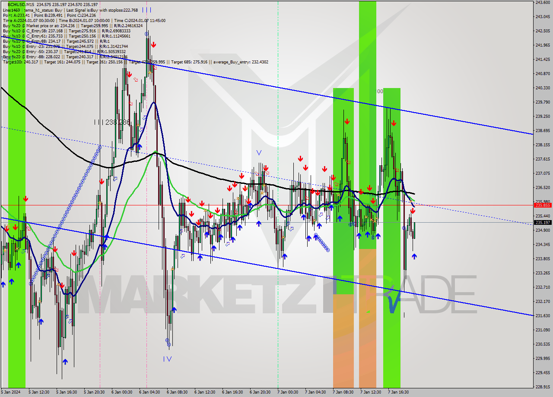Click the 240.330 price axis label

click(543, 88)
